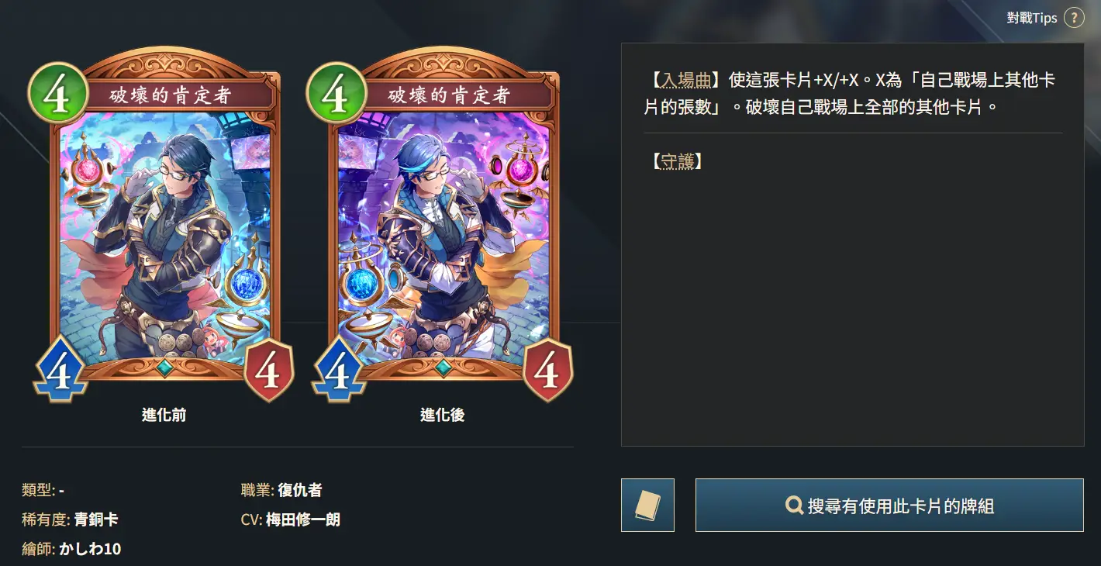The height and width of the screenshot is (566, 1101).
Task: Click the 進化前 label under the card
Action: pos(164,415)
